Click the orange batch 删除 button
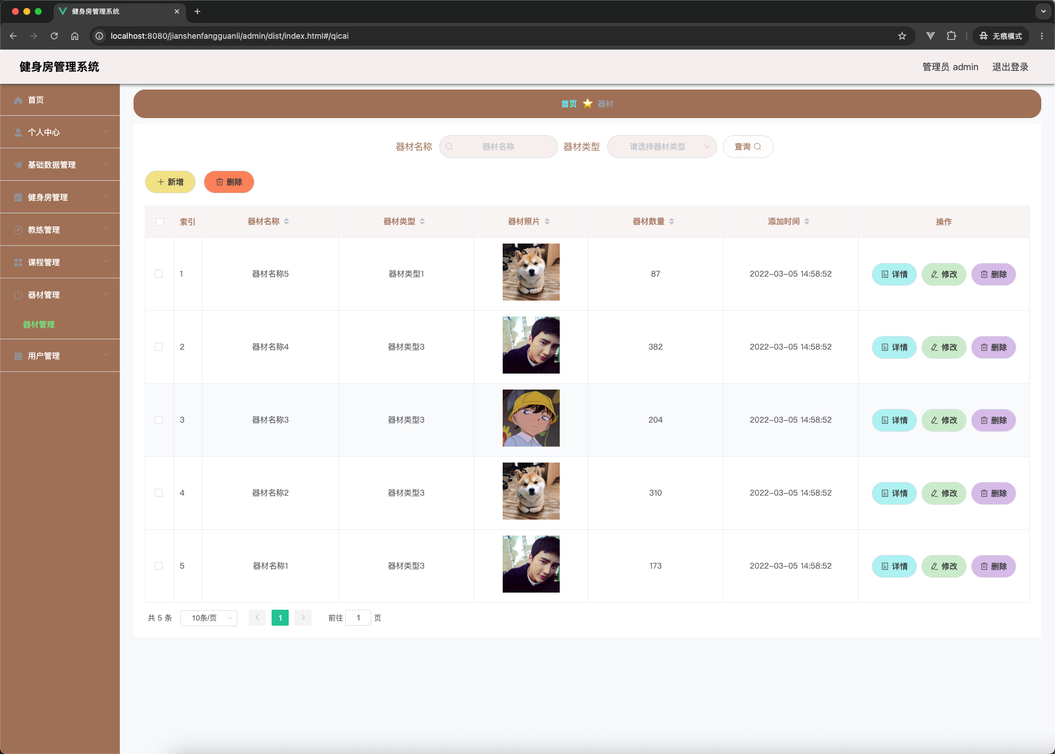Viewport: 1055px width, 754px height. pos(229,182)
